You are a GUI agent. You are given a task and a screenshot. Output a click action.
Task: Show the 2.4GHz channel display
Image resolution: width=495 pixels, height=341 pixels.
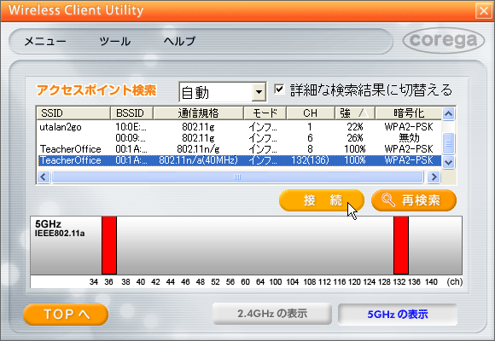click(x=272, y=314)
